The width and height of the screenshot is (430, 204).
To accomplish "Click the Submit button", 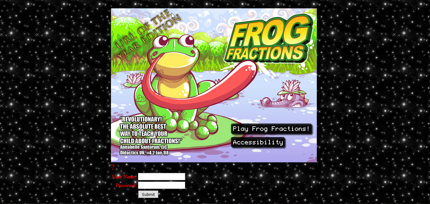I will point(148,194).
